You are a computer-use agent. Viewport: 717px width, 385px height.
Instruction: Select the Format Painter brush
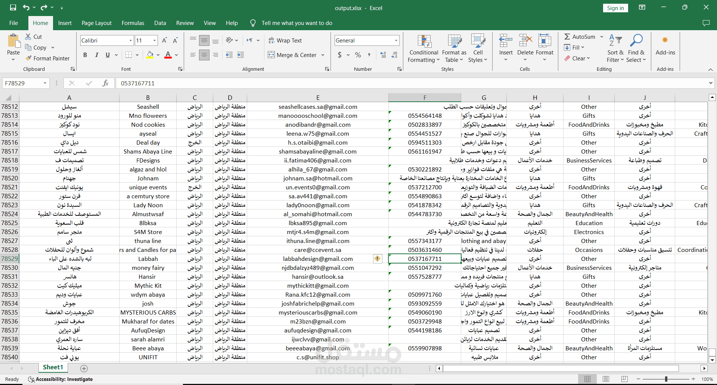tap(47, 58)
